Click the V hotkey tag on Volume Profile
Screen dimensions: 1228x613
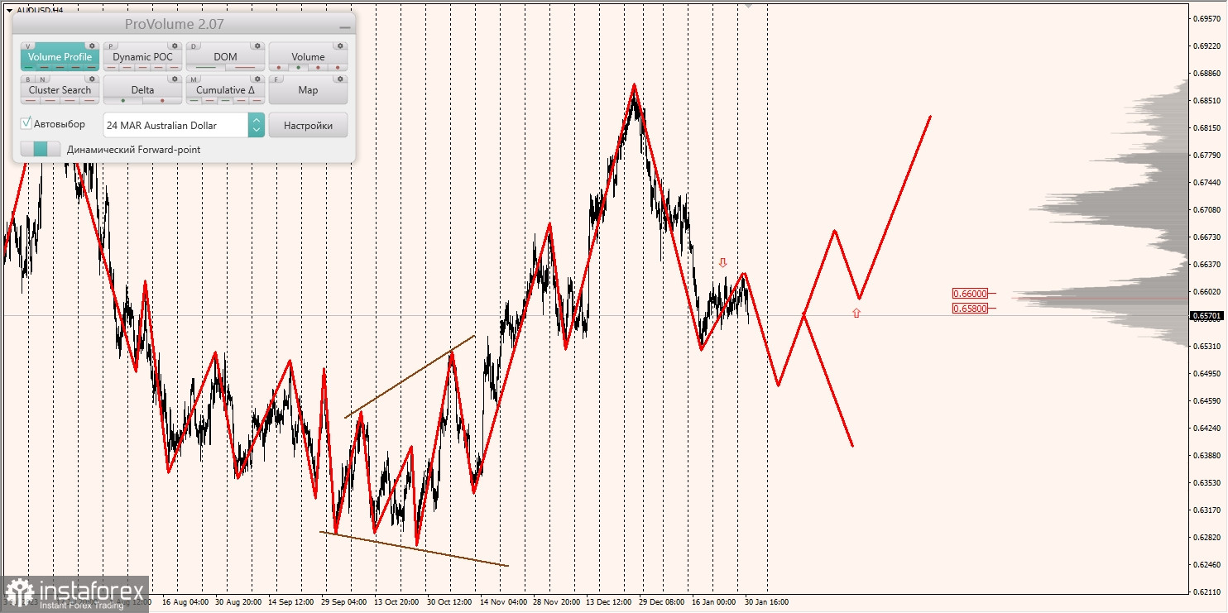pyautogui.click(x=28, y=46)
